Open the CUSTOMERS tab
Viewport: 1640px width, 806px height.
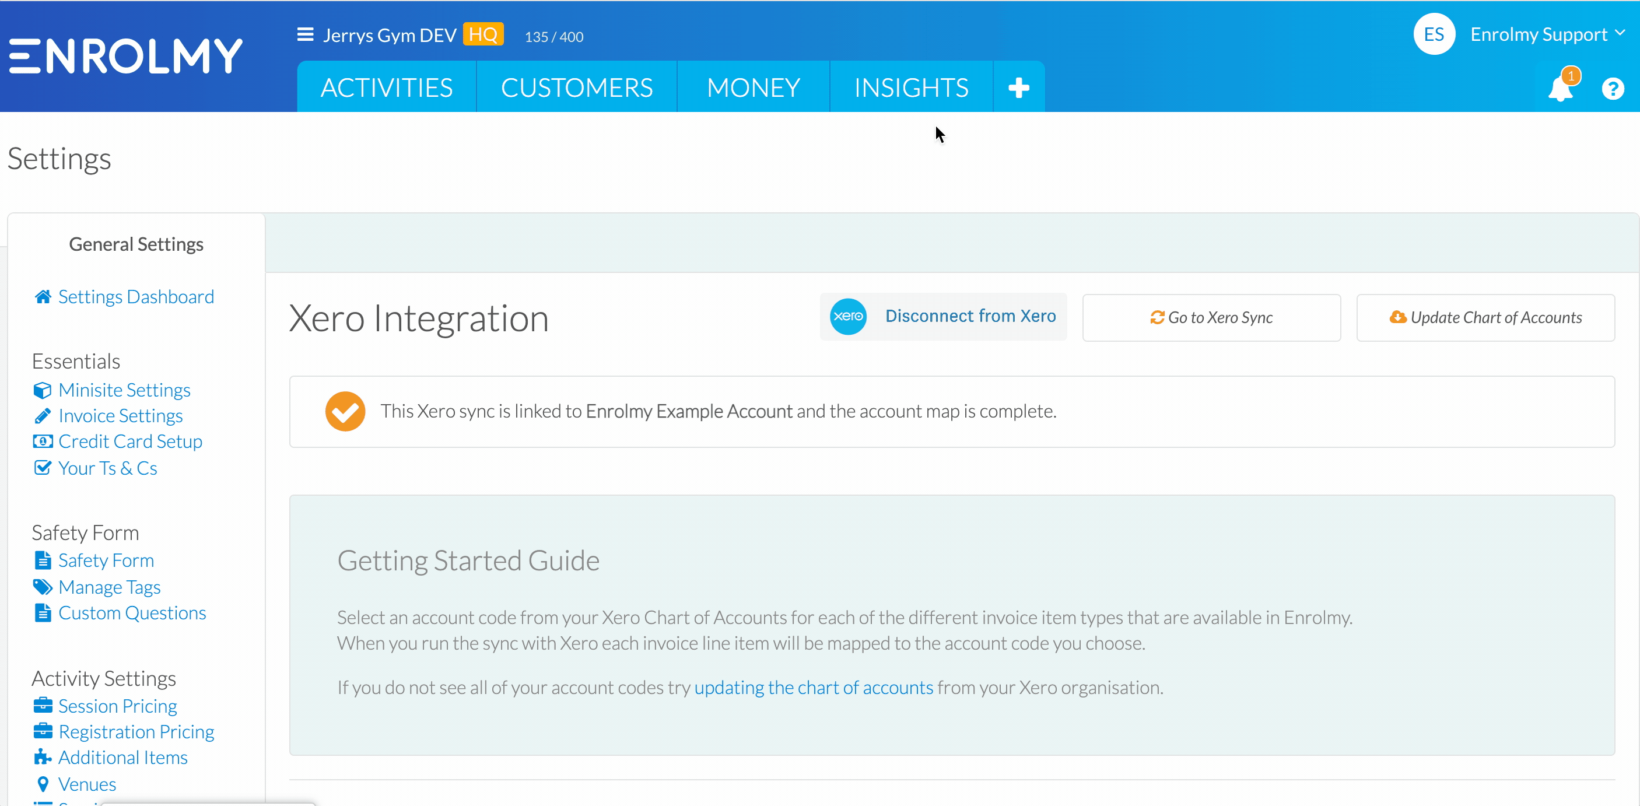coord(576,87)
